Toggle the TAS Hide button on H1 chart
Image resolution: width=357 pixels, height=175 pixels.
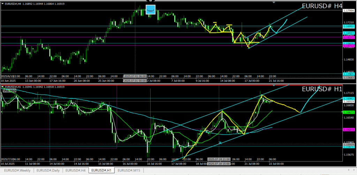coord(9,90)
